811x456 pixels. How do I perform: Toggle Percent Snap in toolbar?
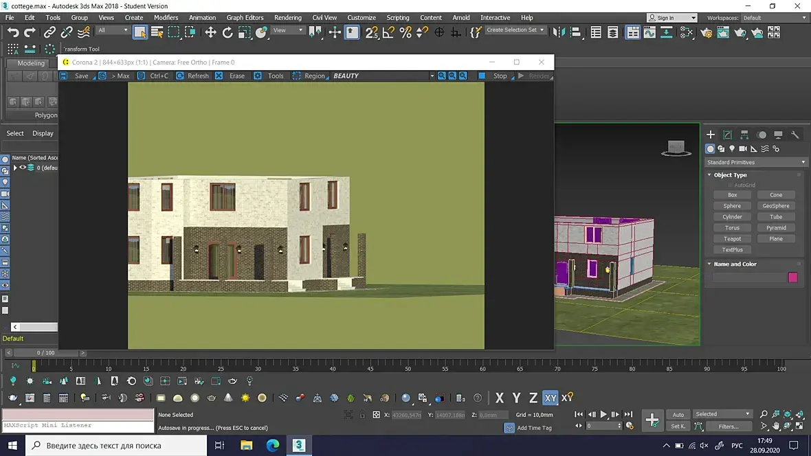[405, 32]
